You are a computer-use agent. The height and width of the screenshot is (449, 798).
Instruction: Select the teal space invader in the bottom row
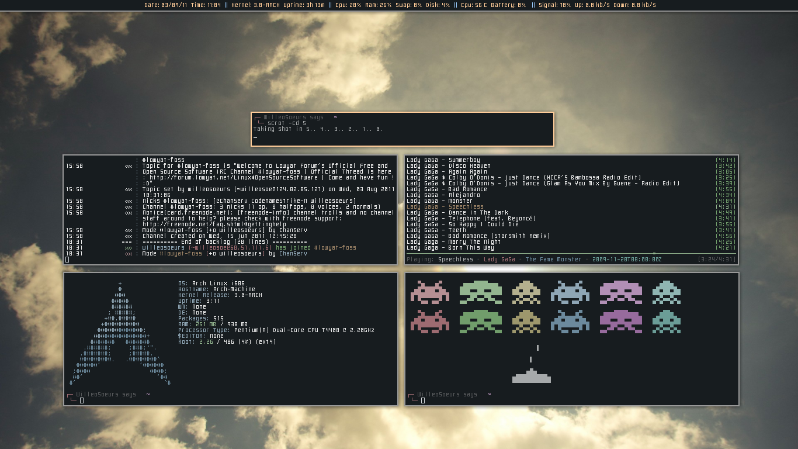pos(666,321)
